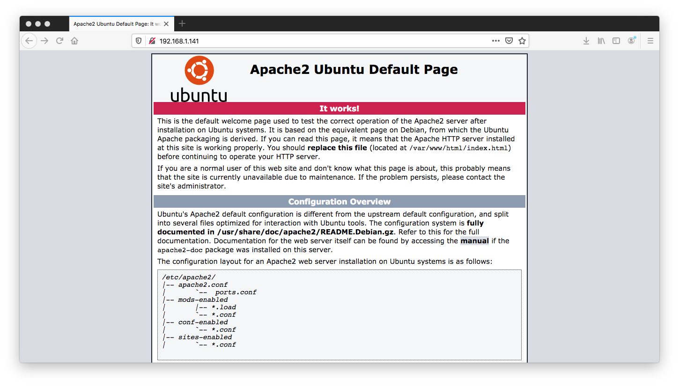This screenshot has height=386, width=679.
Task: Navigate back with the back arrow
Action: tap(29, 41)
